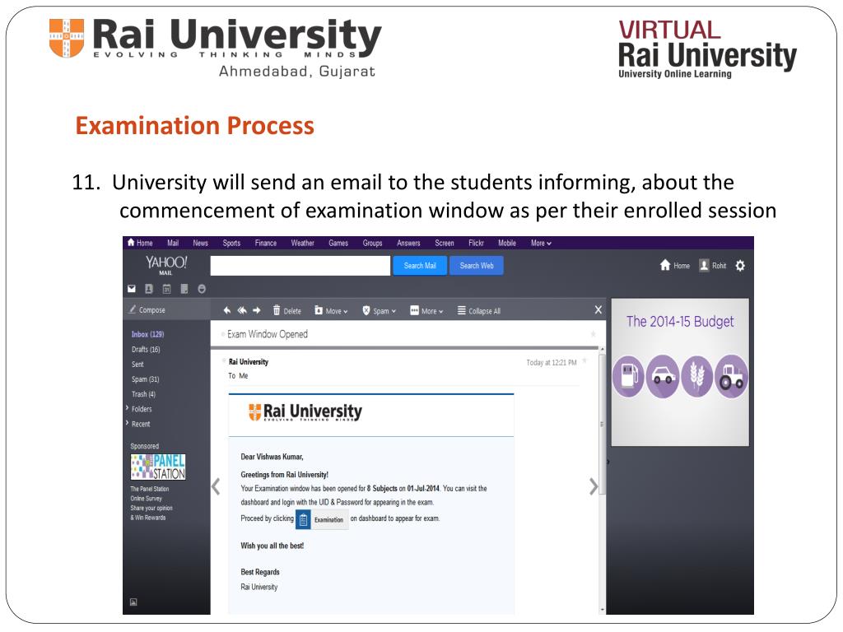Click Collapse All in the toolbar
The height and width of the screenshot is (632, 843).
[x=479, y=310]
